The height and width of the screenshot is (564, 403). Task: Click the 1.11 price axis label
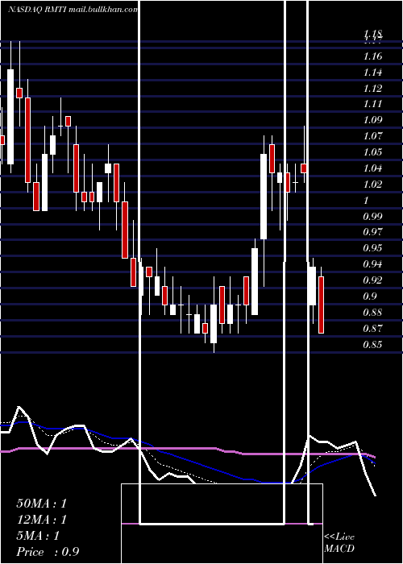(372, 104)
